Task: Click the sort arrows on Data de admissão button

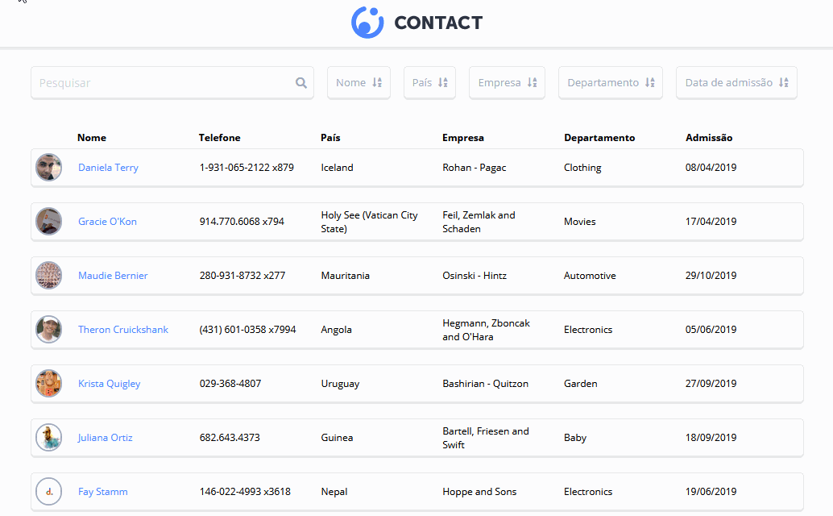Action: coord(782,82)
